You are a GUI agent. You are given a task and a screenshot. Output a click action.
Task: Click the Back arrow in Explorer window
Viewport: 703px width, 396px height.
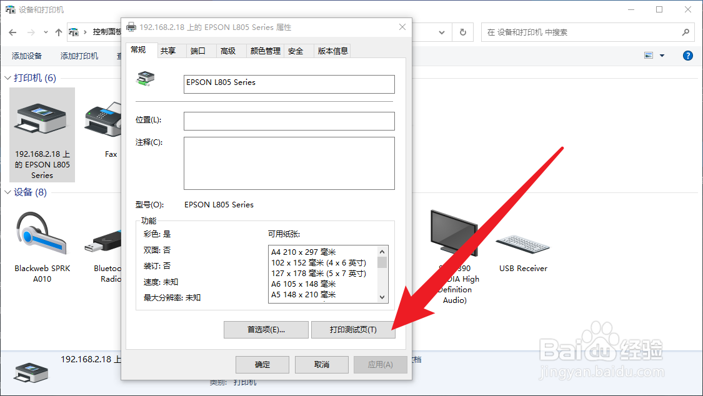pyautogui.click(x=12, y=32)
